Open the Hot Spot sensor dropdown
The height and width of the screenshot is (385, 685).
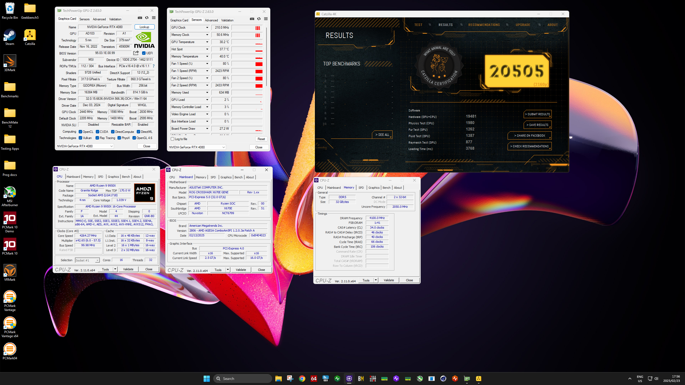[207, 49]
